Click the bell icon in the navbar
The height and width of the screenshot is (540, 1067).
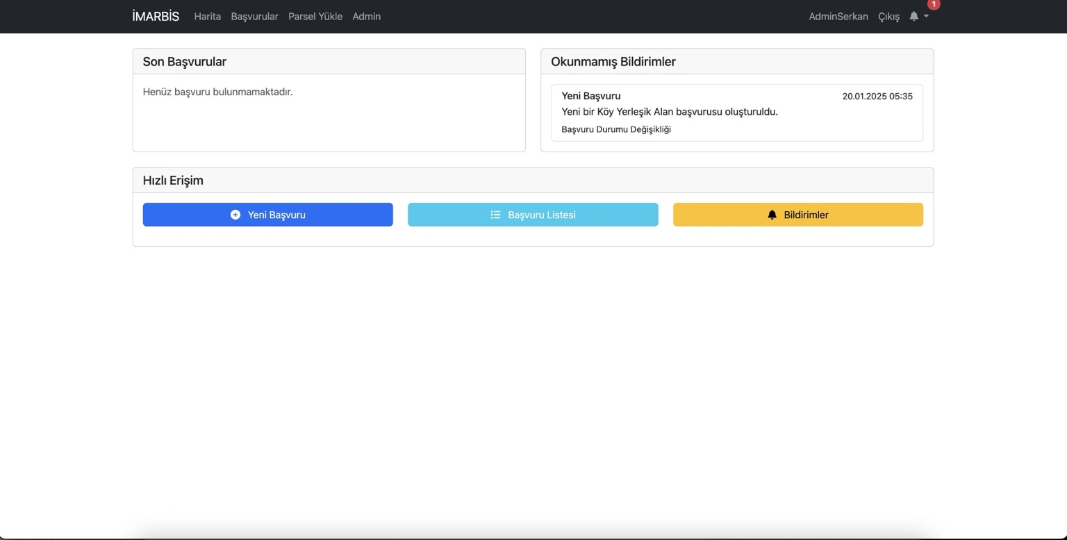913,16
